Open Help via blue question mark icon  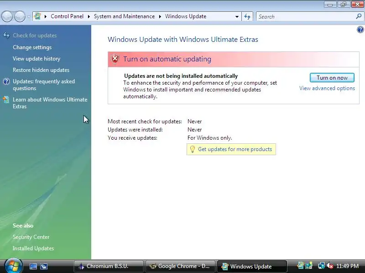(360, 30)
